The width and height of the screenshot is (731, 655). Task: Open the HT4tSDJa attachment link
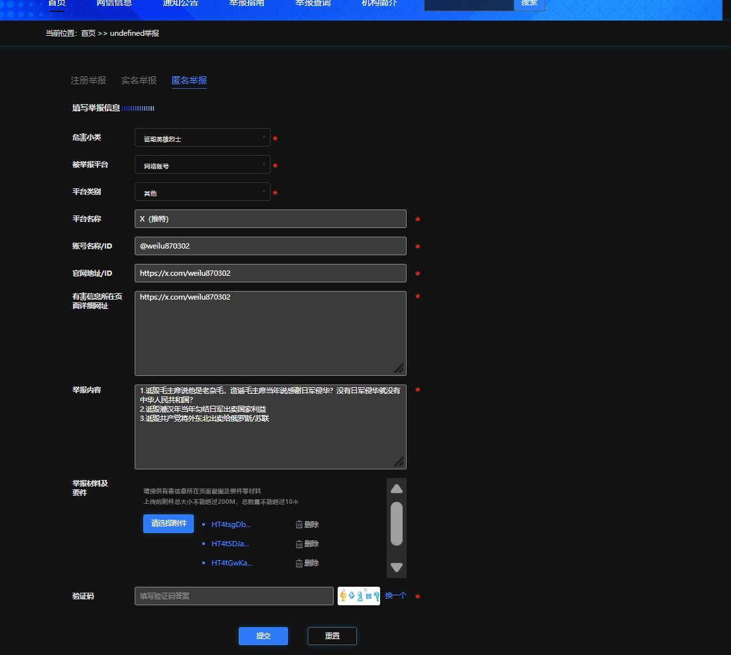(230, 544)
